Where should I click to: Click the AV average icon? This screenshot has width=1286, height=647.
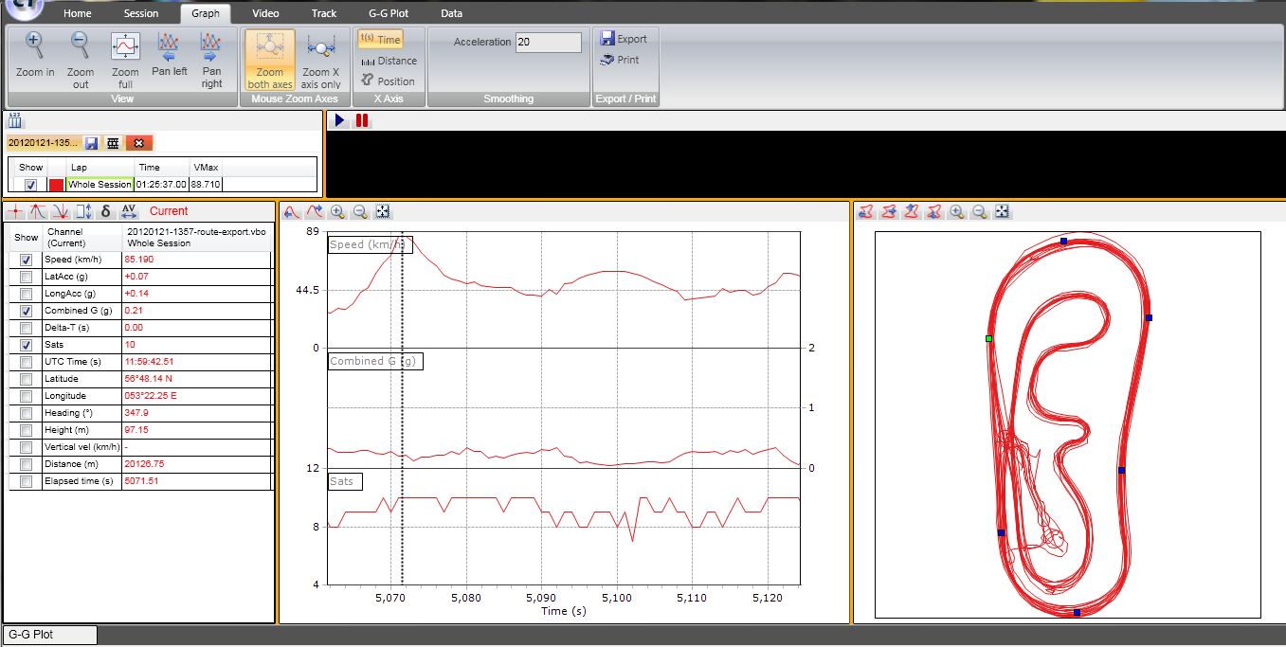click(x=130, y=211)
